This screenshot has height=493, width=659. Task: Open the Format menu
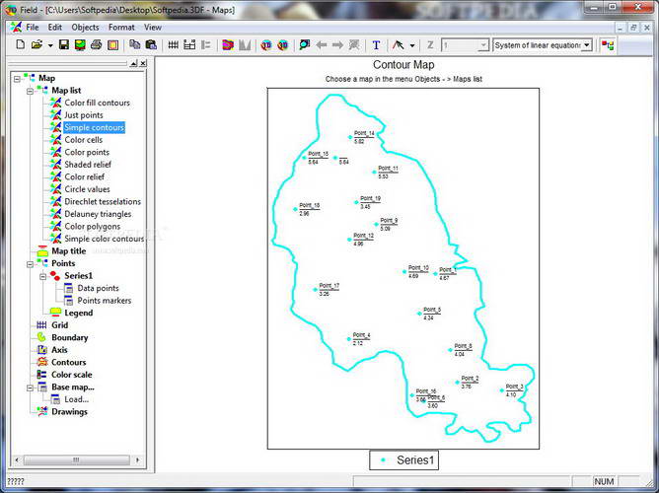click(x=121, y=28)
